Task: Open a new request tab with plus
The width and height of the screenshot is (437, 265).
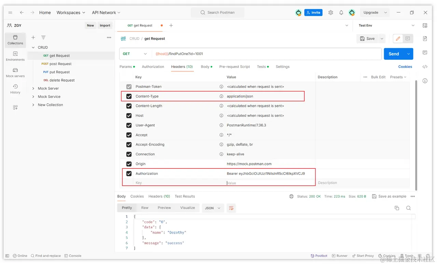Action: pos(171,26)
